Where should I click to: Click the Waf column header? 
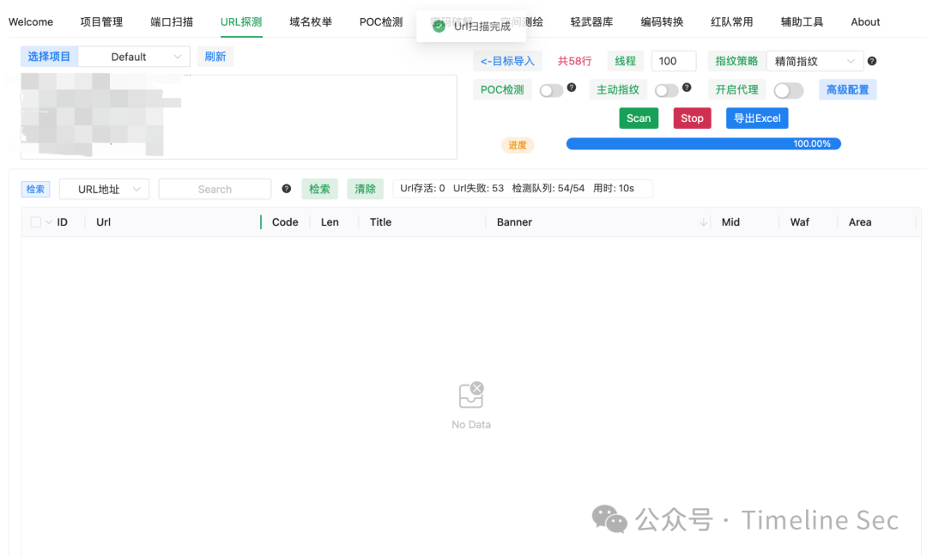pos(799,222)
